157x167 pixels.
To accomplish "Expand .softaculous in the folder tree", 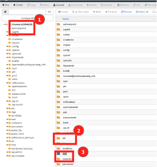I will click(x=7, y=83).
